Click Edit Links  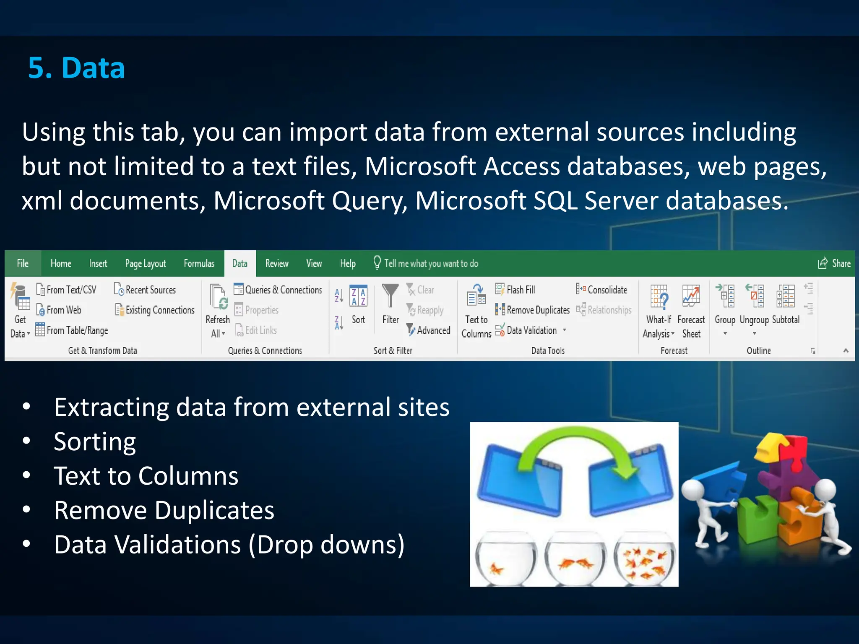click(256, 330)
